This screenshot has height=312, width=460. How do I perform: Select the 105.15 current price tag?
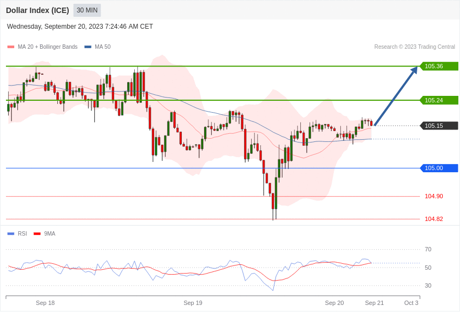pos(439,126)
